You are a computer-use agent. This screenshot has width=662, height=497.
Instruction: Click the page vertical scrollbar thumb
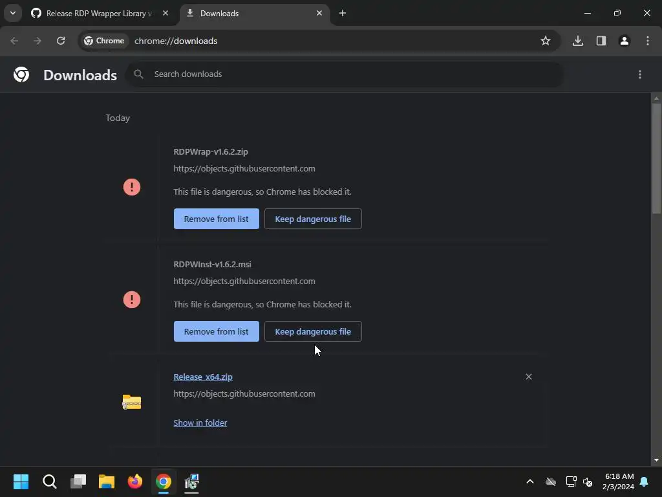point(656,159)
